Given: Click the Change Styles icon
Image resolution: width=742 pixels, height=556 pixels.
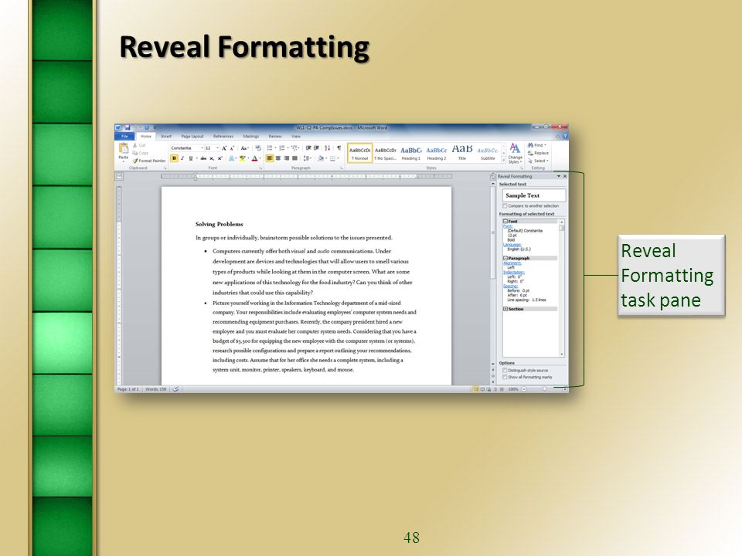Looking at the screenshot, I should [x=515, y=153].
